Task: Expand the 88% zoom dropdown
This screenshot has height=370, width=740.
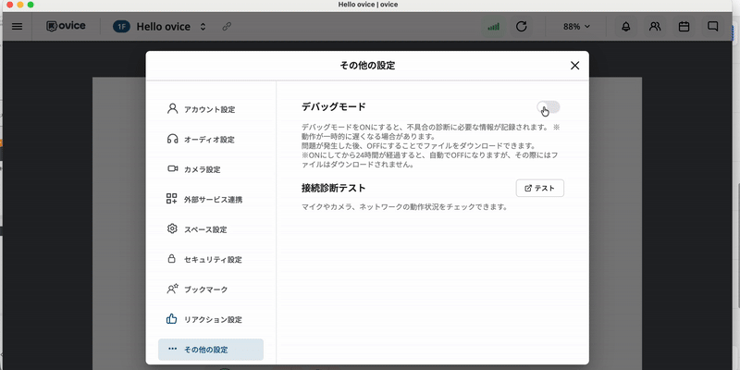Action: click(x=576, y=26)
